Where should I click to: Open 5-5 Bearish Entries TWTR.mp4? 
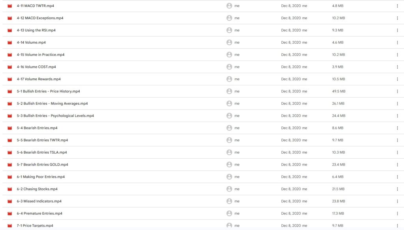(42, 140)
